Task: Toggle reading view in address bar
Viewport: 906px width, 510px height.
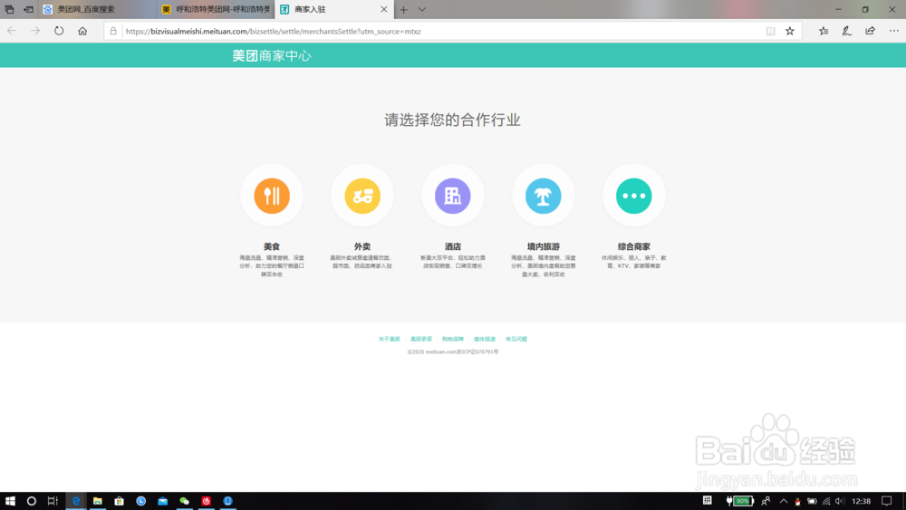Action: click(x=771, y=31)
